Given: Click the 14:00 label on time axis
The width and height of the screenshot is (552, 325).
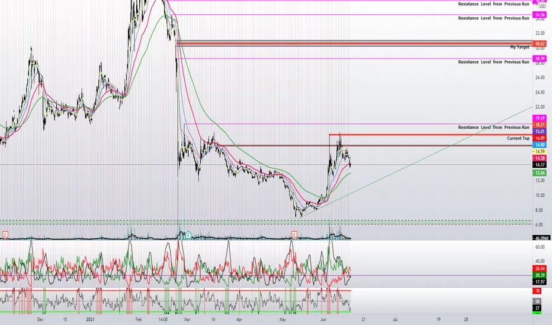Looking at the screenshot, I should click(x=163, y=319).
